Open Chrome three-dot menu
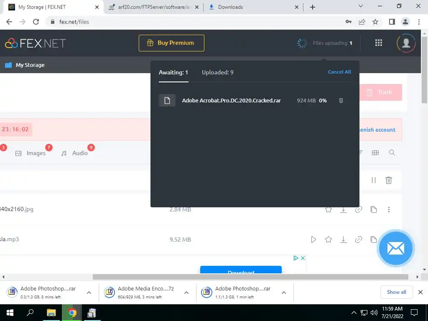Viewport: 428px width, 321px height. (x=419, y=22)
